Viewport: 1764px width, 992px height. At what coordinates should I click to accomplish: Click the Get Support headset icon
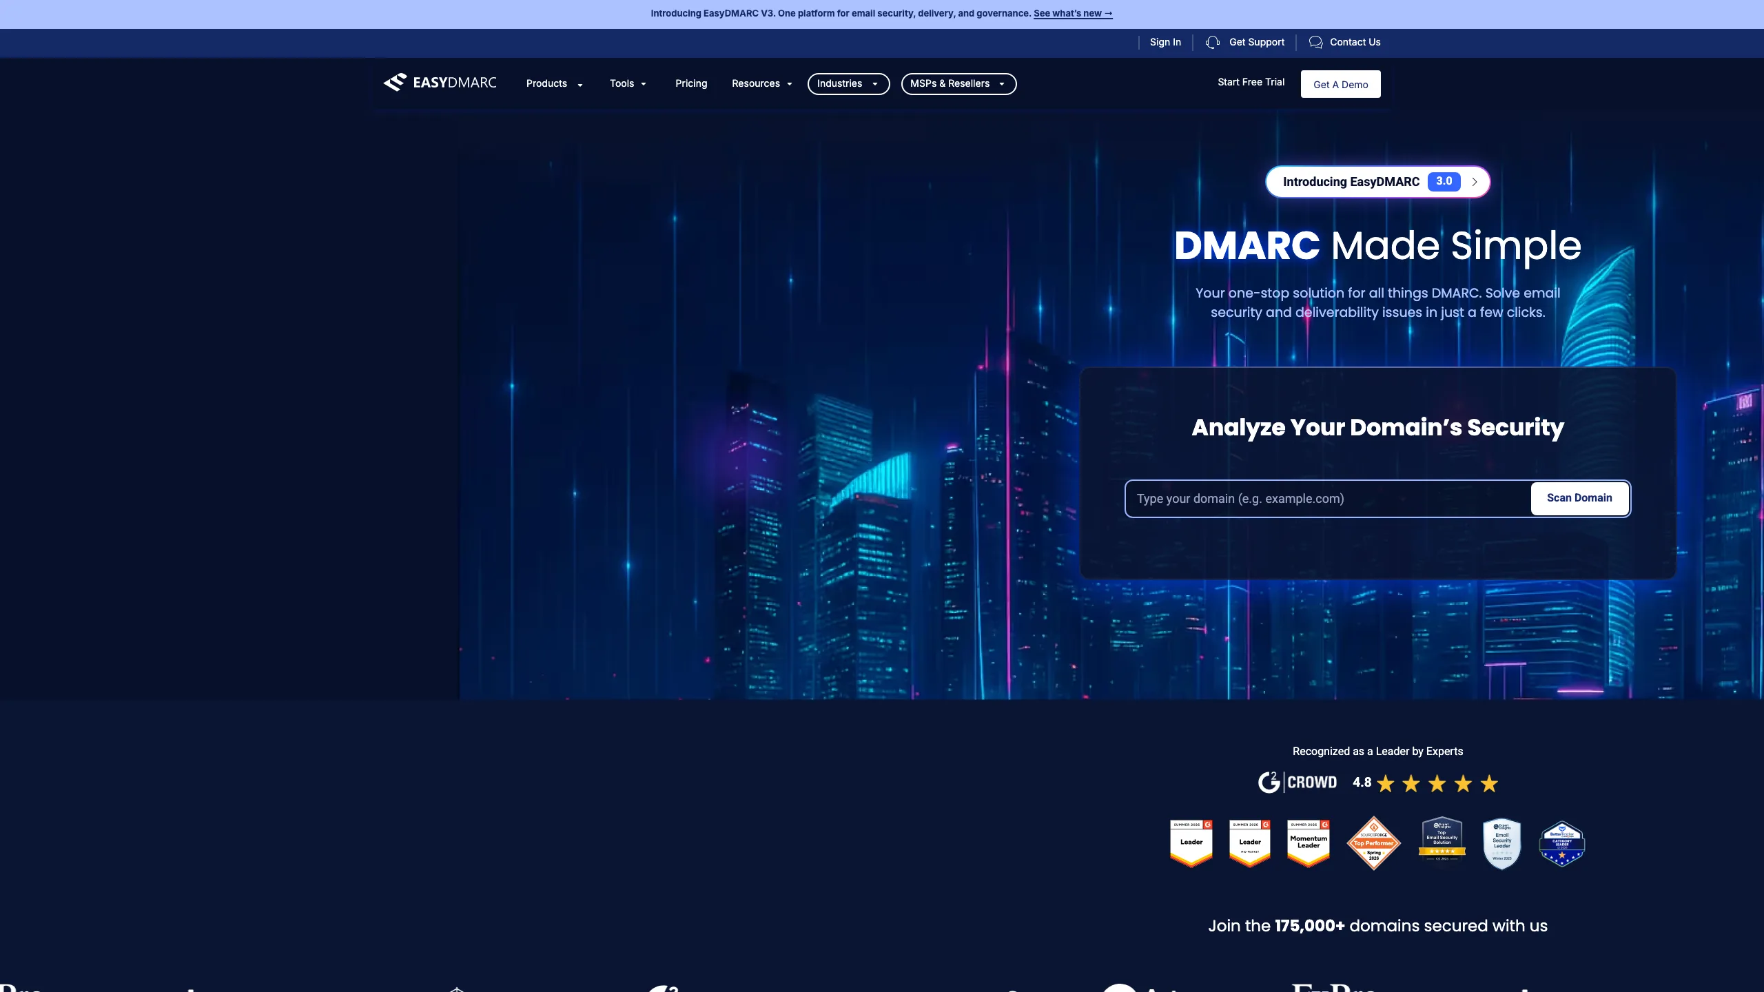click(1213, 42)
